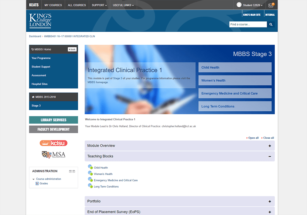Viewport: 307px width, 215px height.
Task: Hide the Administration block with minus icon
Action: [x=70, y=171]
